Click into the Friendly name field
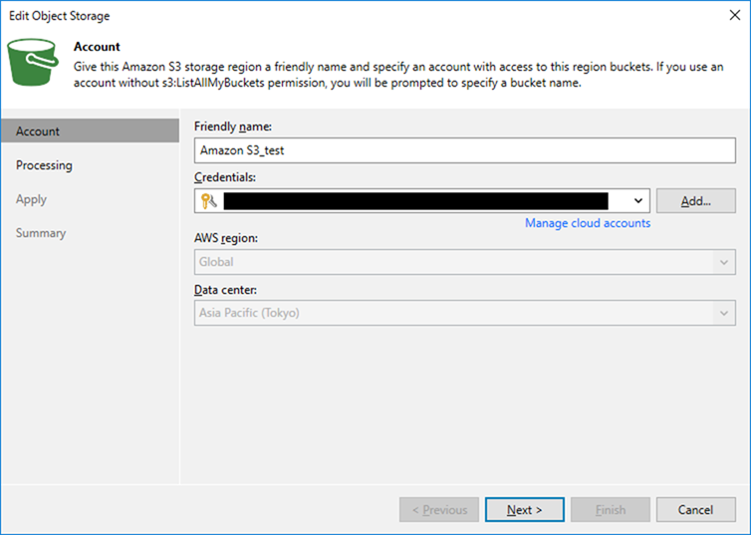This screenshot has height=535, width=751. pyautogui.click(x=464, y=150)
